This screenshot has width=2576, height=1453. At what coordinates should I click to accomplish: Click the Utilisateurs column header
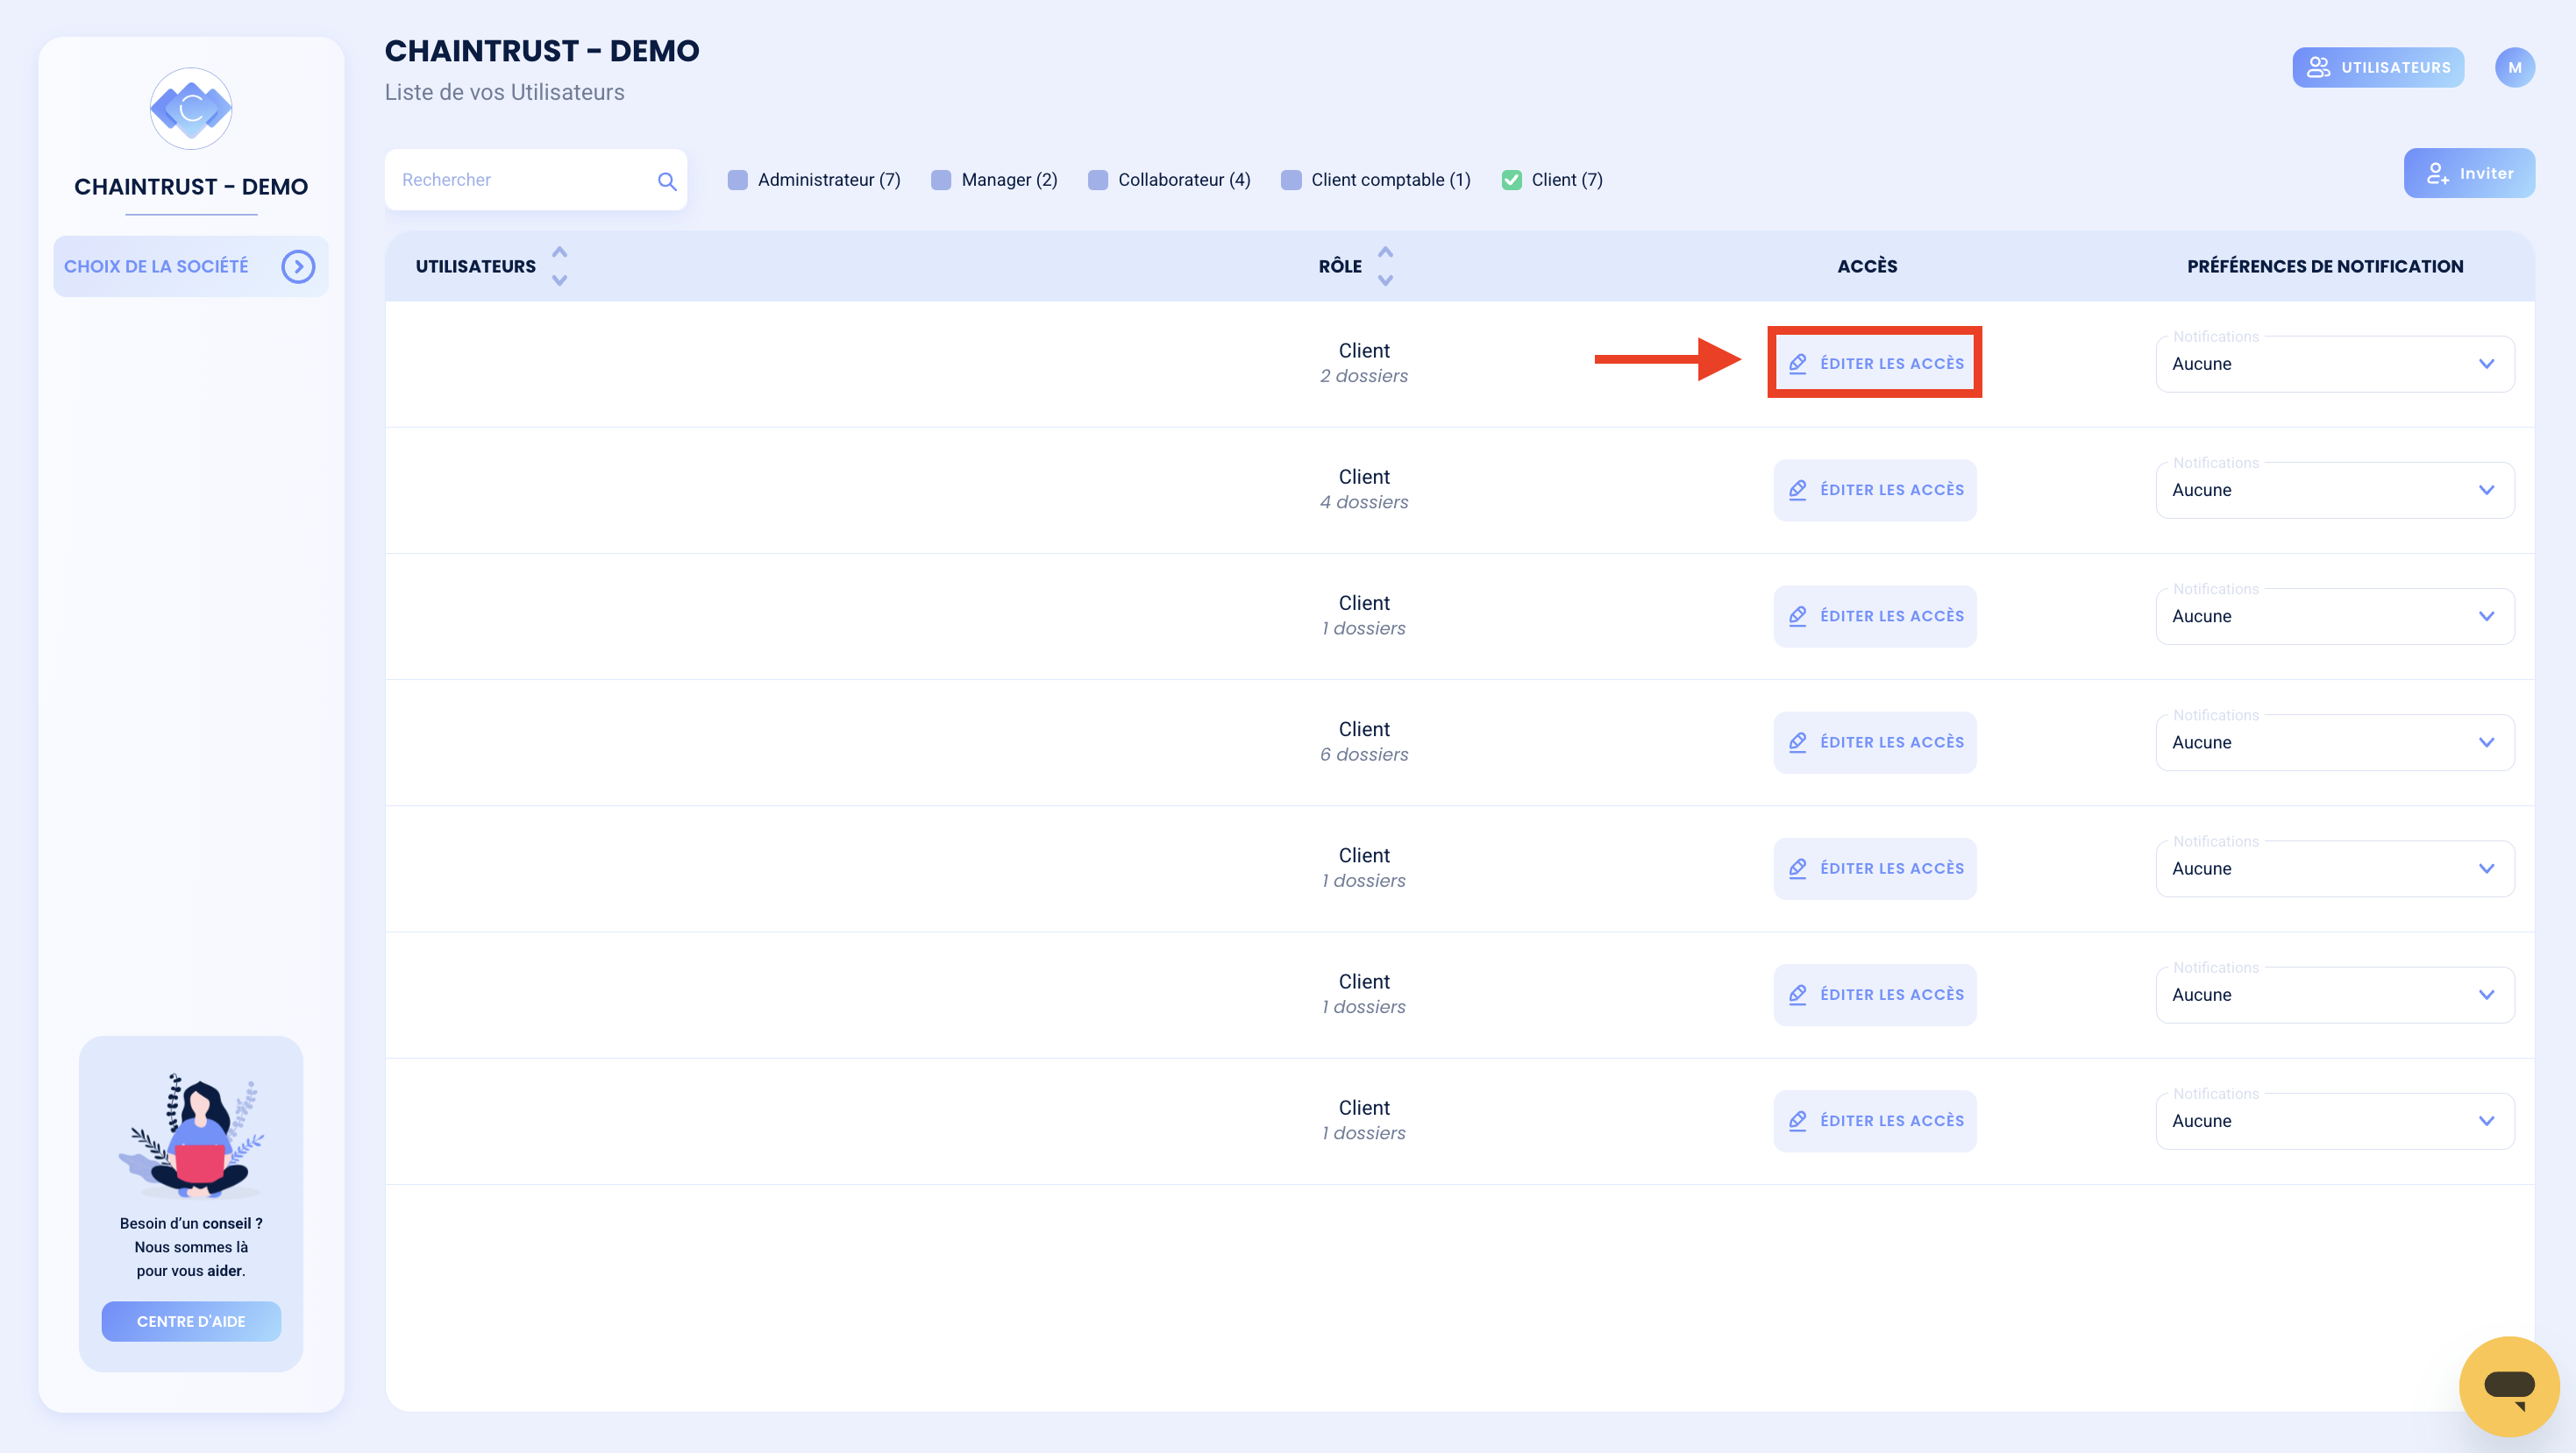pos(476,266)
